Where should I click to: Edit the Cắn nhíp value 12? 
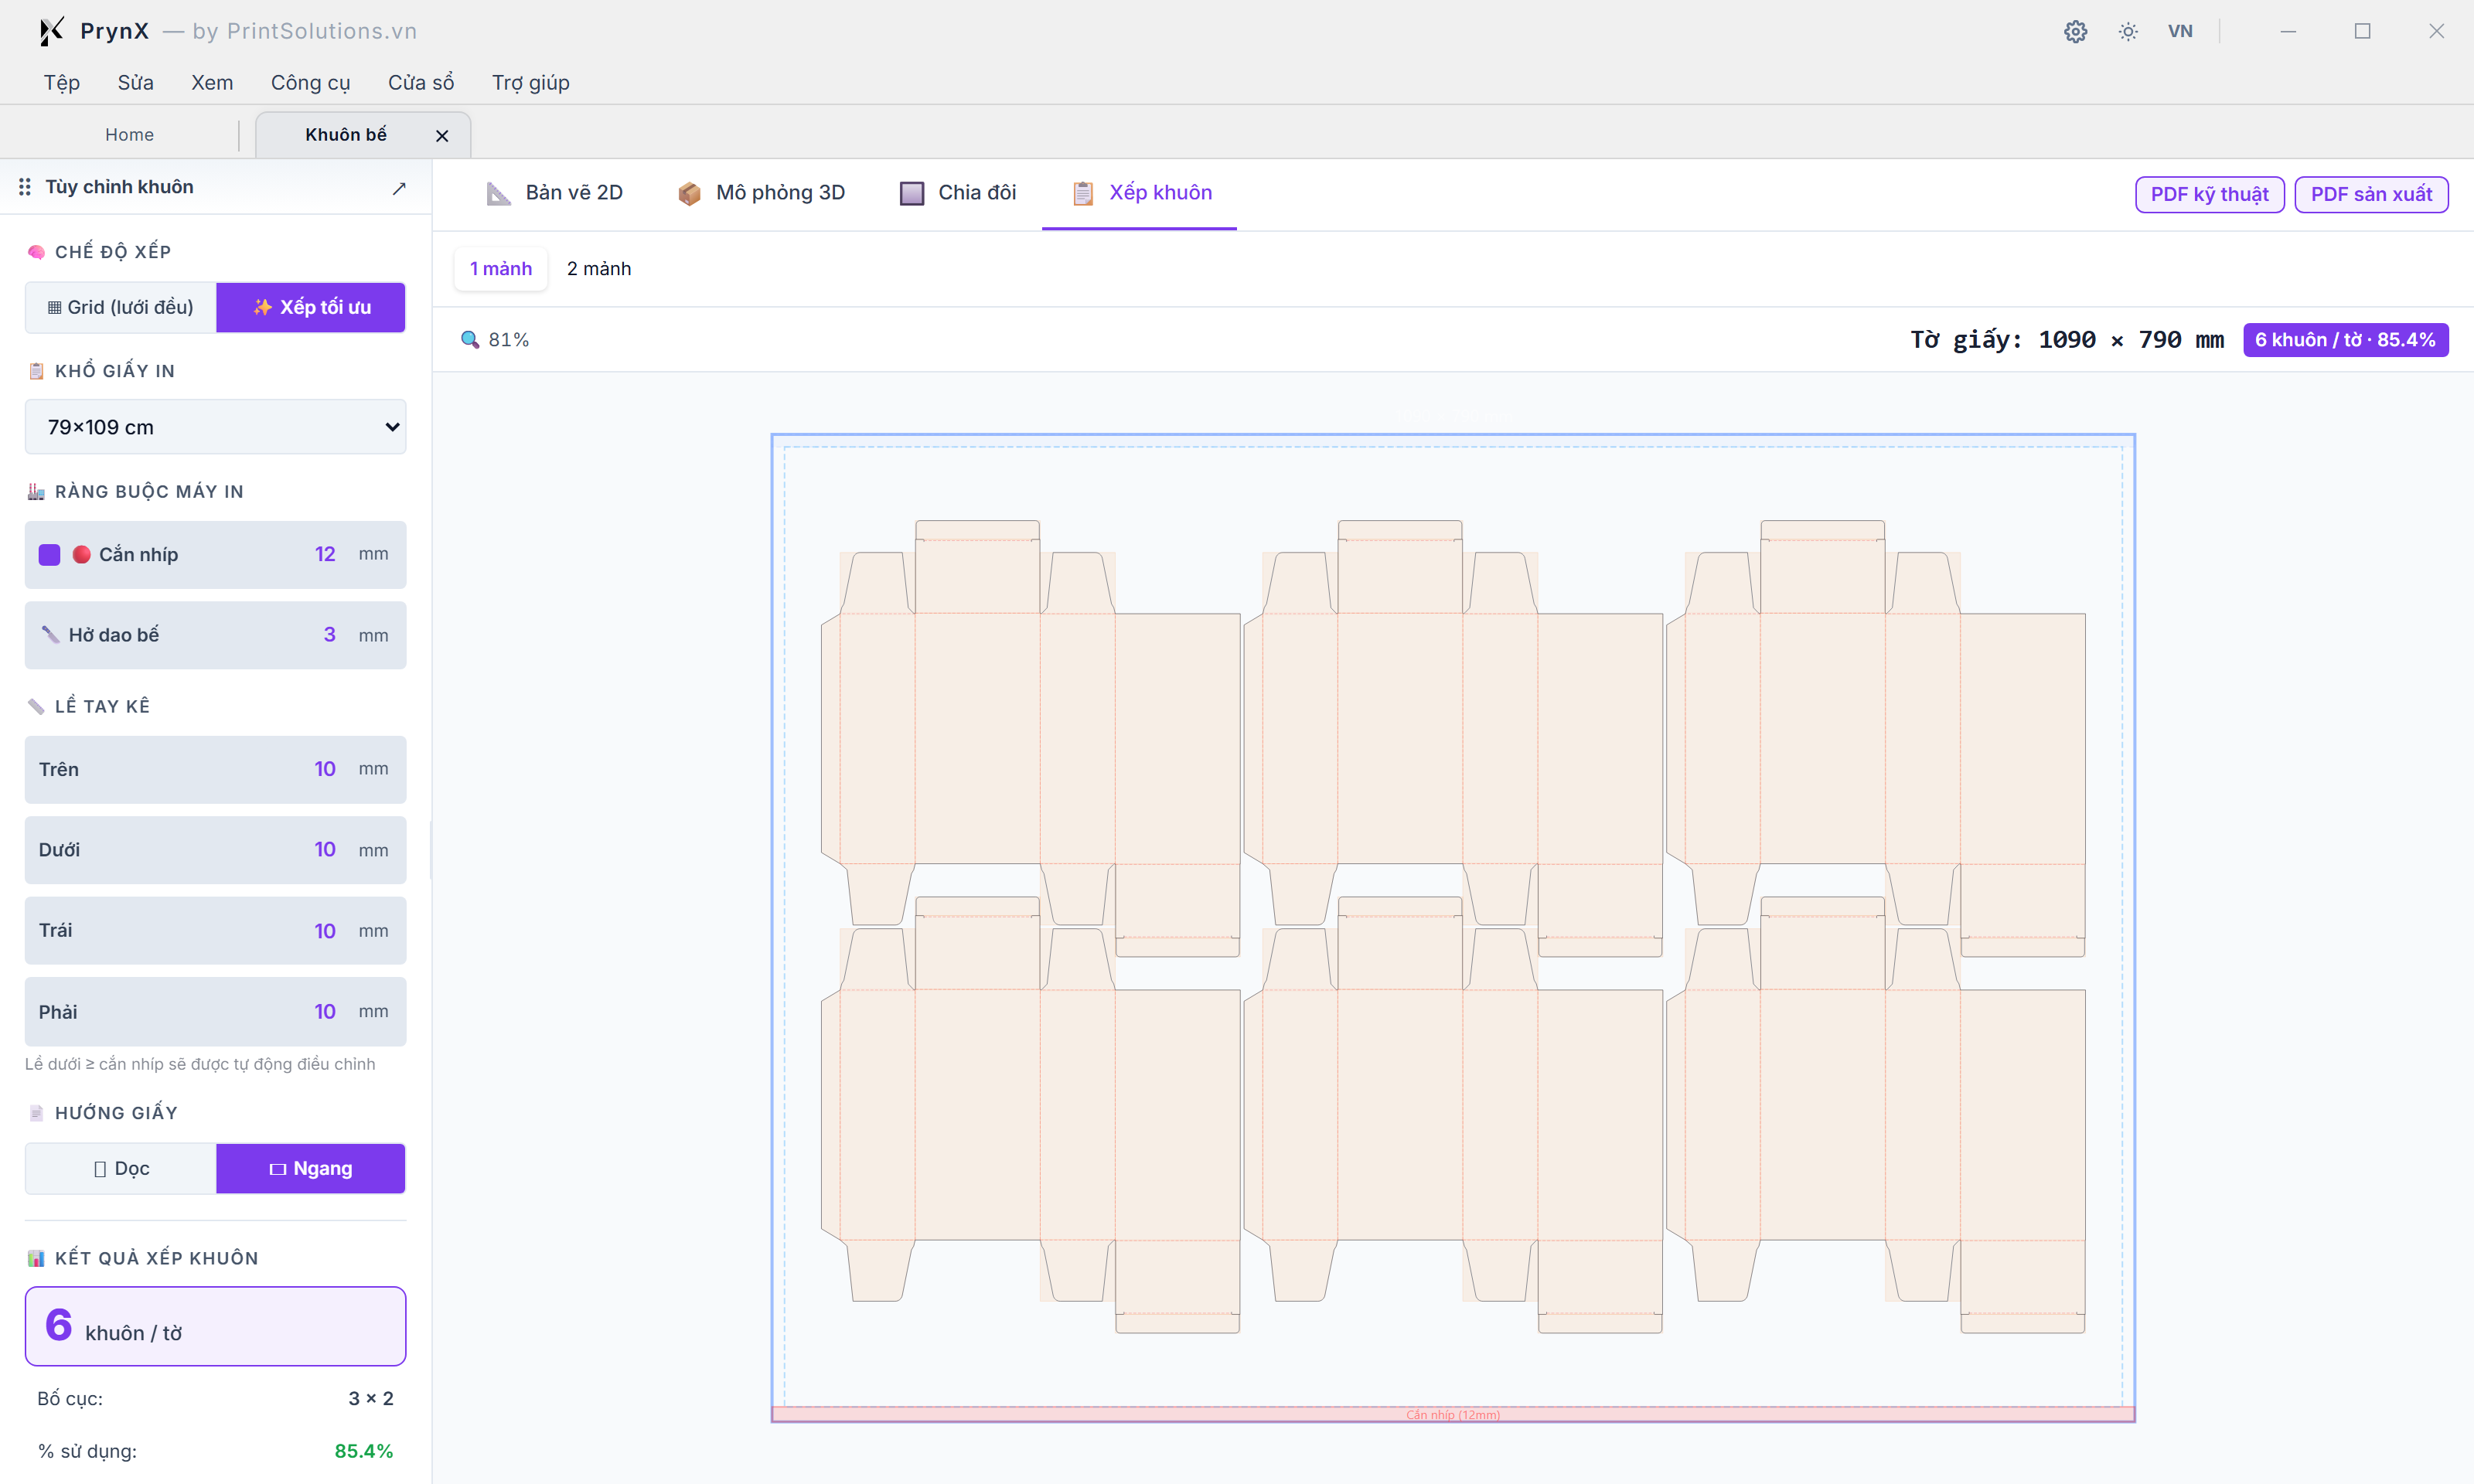325,554
